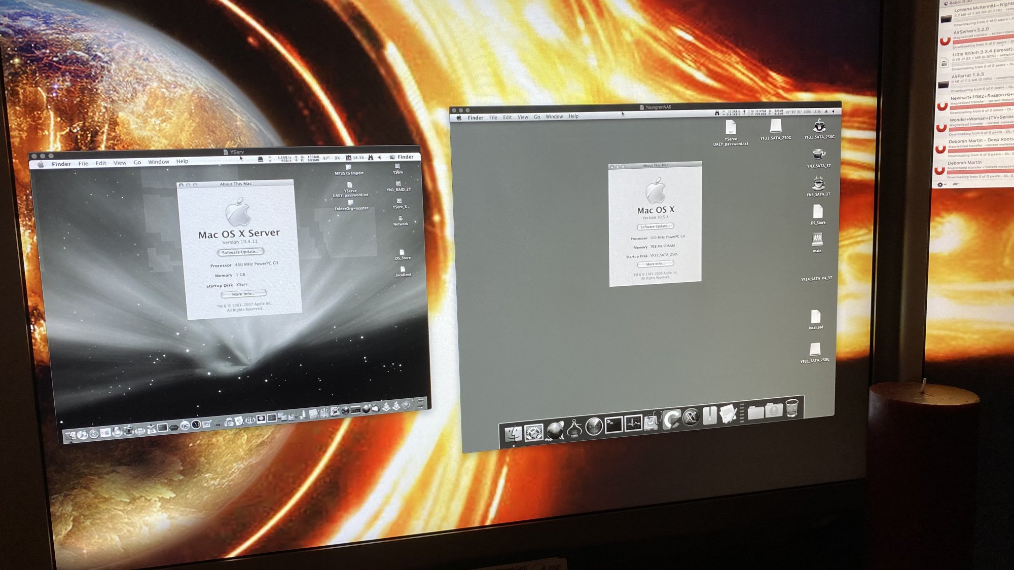This screenshot has width=1014, height=570.
Task: Select YServe UAEY_password.txt on YServ desktop
Action: tap(350, 190)
